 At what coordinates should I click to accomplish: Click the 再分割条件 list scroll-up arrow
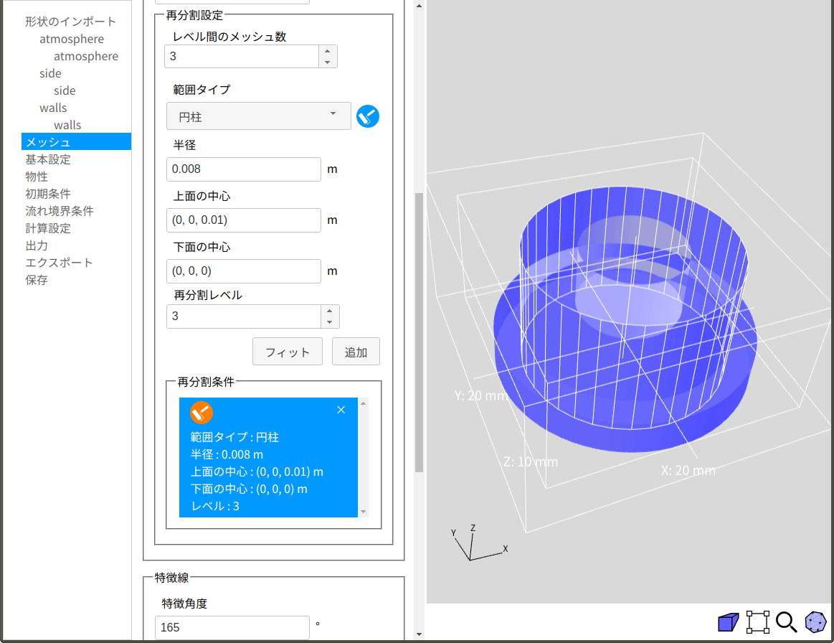pyautogui.click(x=364, y=403)
